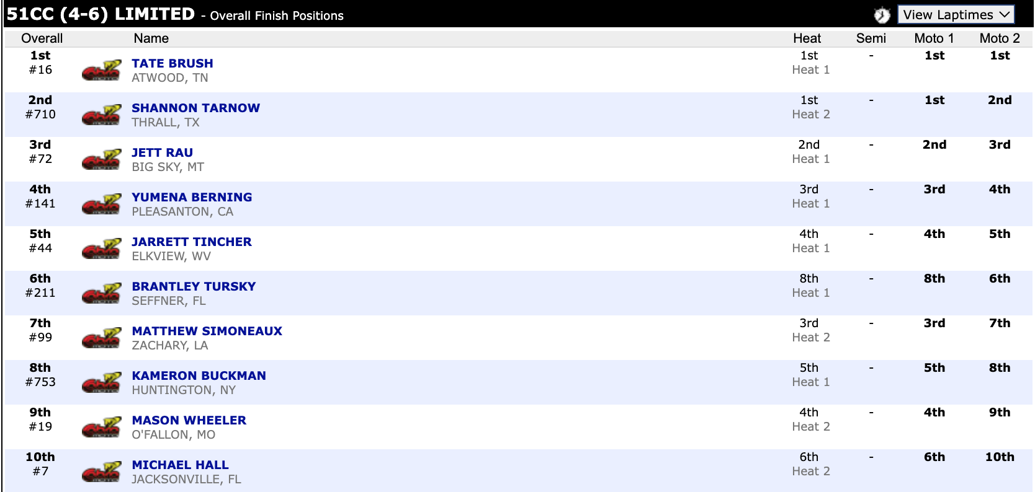Click the bike icon next to Mason Wheeler

[101, 428]
